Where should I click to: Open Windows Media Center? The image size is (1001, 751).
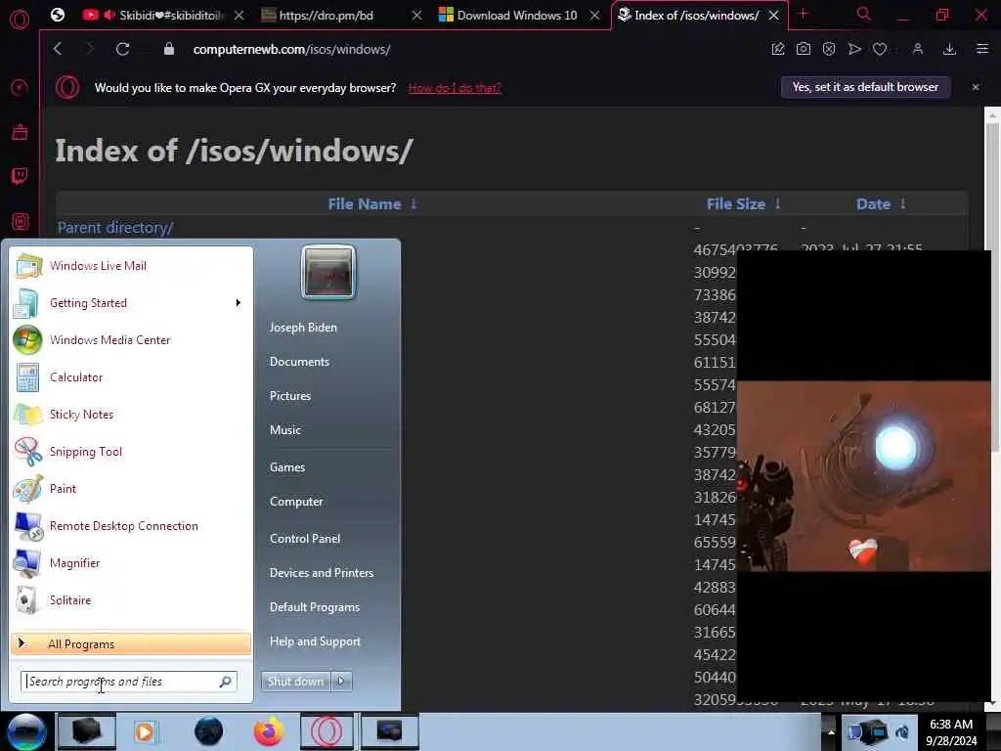coord(109,339)
